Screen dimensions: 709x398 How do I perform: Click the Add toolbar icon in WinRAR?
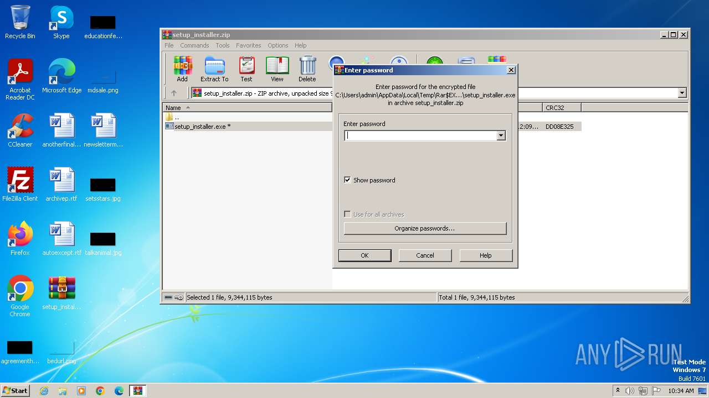tap(182, 69)
